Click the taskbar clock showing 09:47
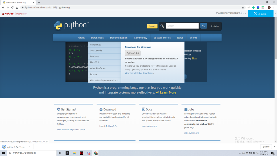The image size is (277, 156). 264,153
